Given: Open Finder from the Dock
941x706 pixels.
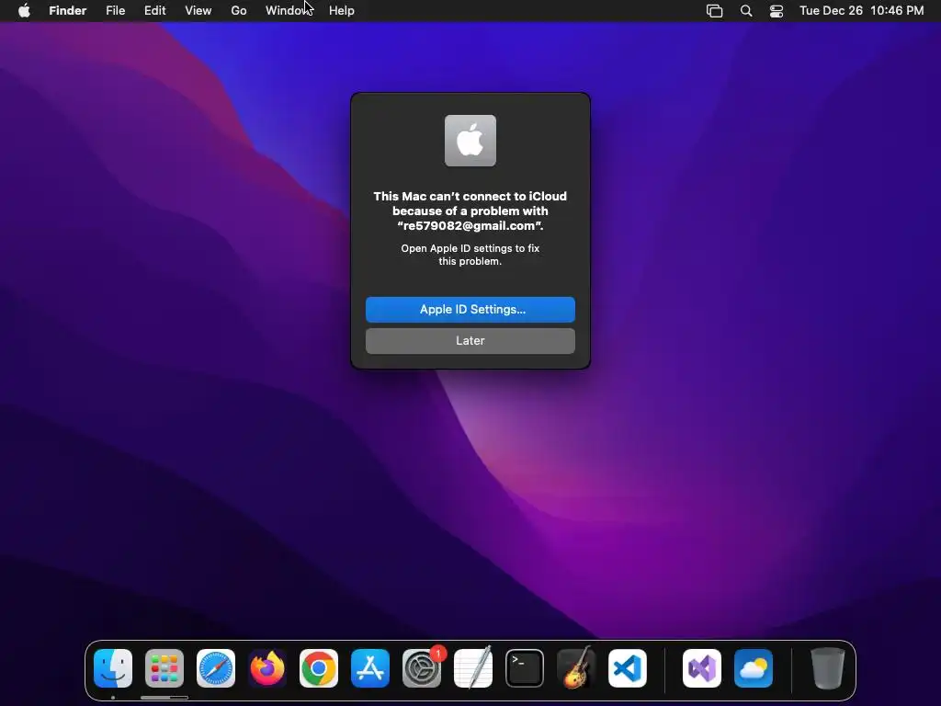Looking at the screenshot, I should coord(113,668).
